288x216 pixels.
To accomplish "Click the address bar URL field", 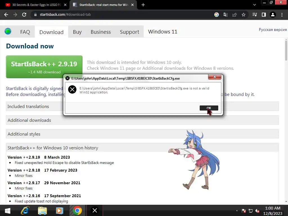I will [x=121, y=15].
